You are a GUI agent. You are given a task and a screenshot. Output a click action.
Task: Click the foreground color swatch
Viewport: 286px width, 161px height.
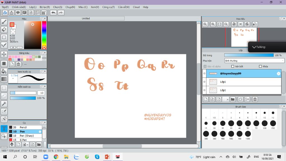(12, 25)
